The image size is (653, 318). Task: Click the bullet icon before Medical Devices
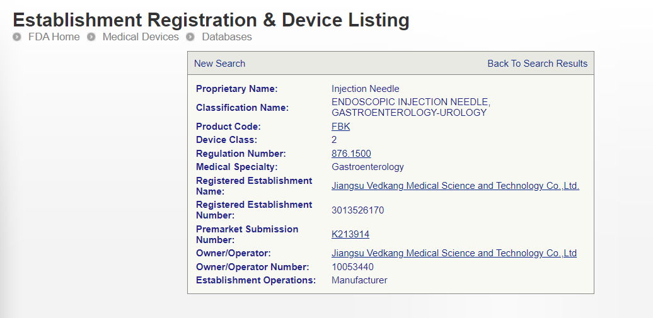(91, 37)
